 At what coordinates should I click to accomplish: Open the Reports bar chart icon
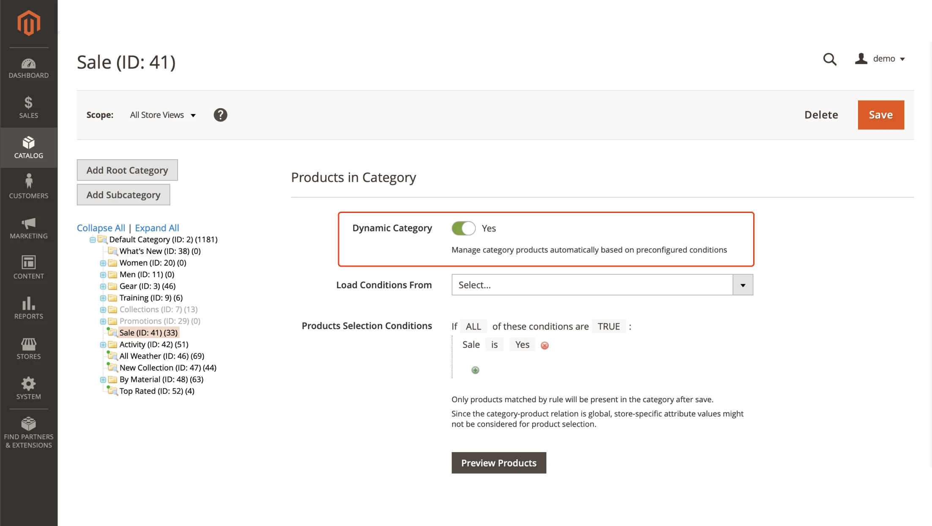click(28, 308)
